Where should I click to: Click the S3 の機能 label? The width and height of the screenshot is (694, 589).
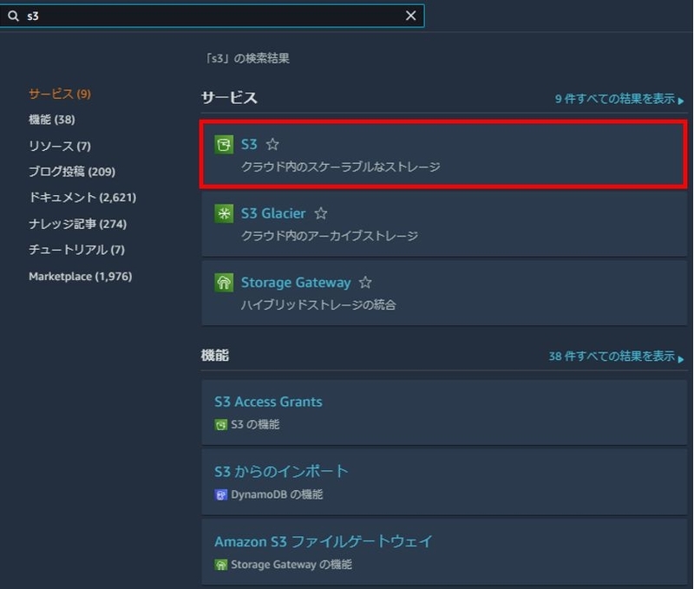click(255, 424)
